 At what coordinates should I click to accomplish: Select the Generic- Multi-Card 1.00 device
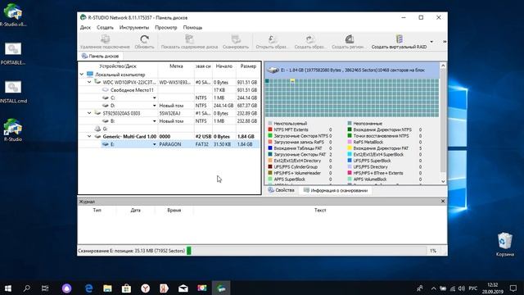(x=169, y=137)
